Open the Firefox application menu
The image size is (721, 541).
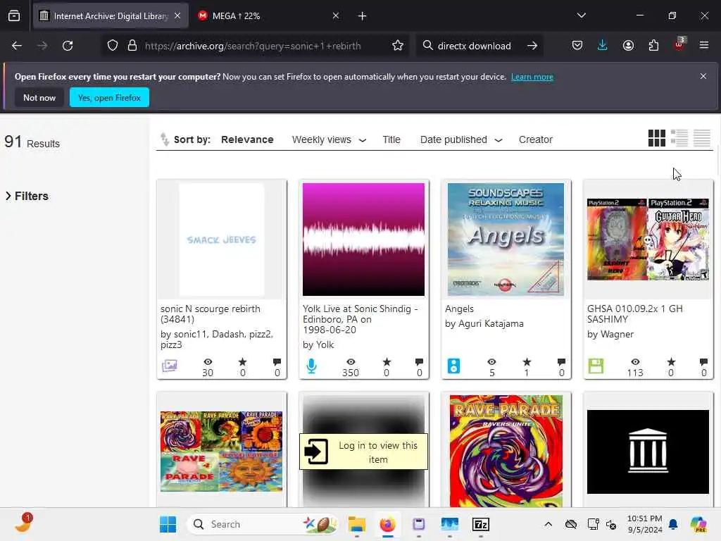point(704,45)
